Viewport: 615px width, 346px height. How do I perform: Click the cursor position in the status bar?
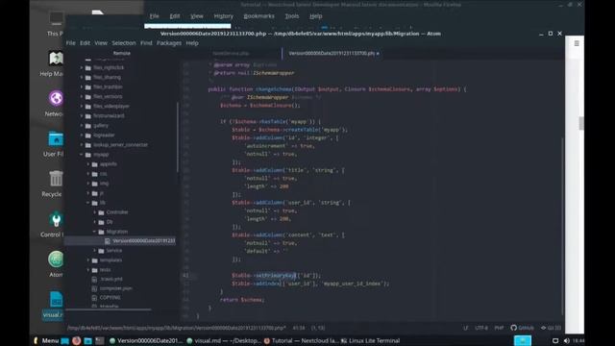(299, 328)
